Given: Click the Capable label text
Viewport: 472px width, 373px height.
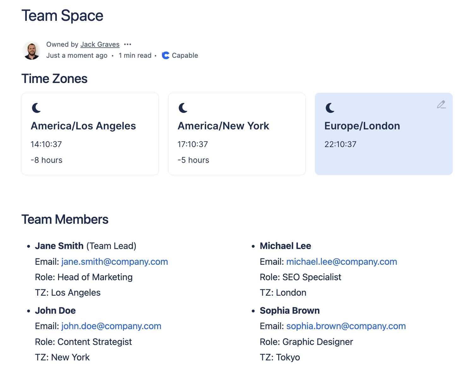Looking at the screenshot, I should tap(185, 56).
